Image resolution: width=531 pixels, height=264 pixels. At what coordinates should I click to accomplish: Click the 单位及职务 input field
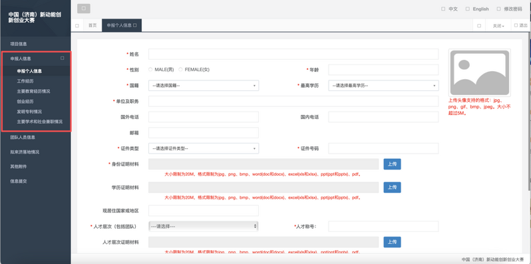coord(293,101)
